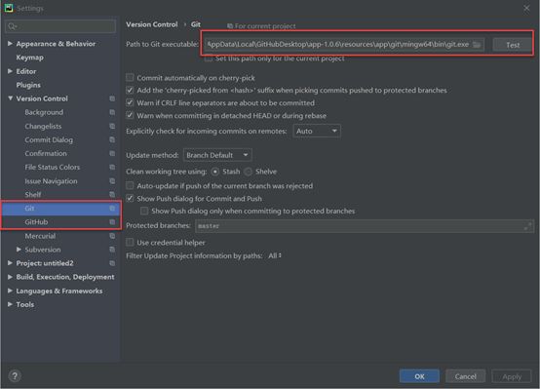Click Version Control in the breadcrumb

(151, 24)
